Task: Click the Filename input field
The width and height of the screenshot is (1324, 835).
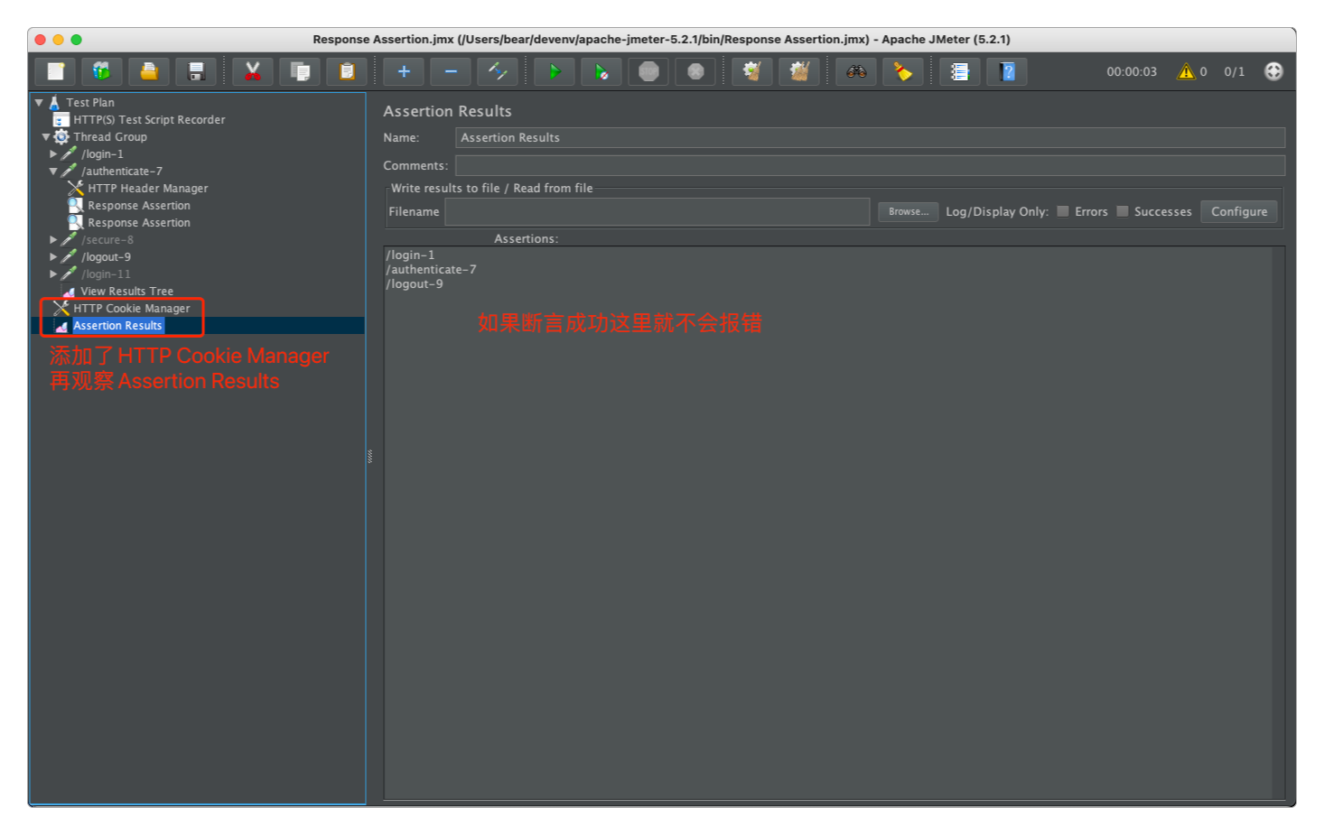Action: 657,211
